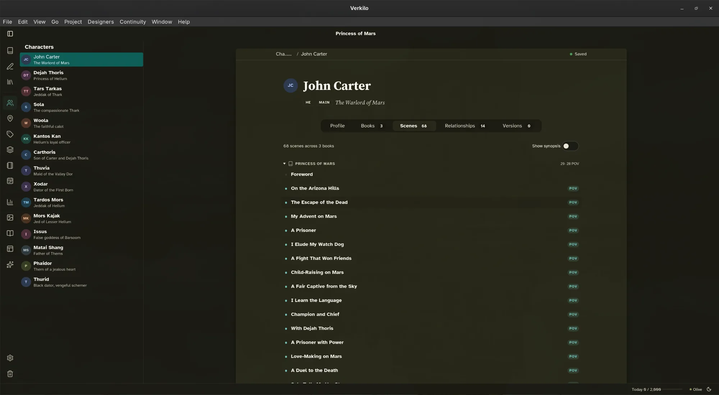The image size is (719, 395).
Task: Click the Cha... breadcrumb link
Action: [x=284, y=54]
